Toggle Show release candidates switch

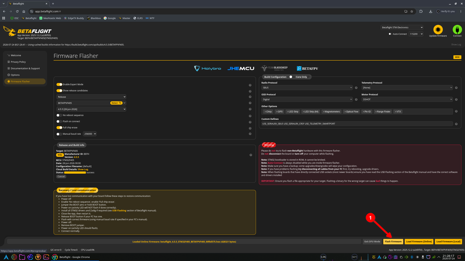coord(59,91)
